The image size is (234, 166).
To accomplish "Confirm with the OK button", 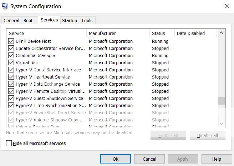I will tap(116, 159).
